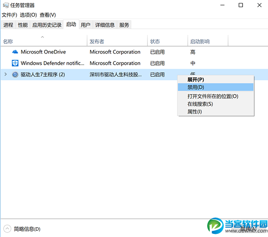Switch to the 服务 tab
The width and height of the screenshot is (268, 237).
coord(124,25)
